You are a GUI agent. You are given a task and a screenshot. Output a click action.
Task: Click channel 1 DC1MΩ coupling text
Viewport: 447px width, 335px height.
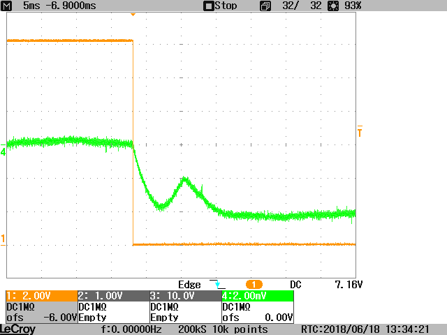pos(20,307)
